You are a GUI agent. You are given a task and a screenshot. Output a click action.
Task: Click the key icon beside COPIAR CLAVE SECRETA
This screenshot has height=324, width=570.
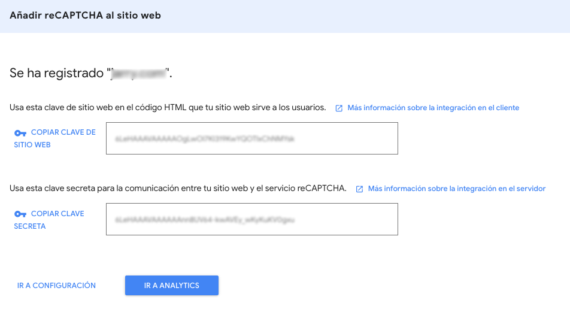[20, 214]
